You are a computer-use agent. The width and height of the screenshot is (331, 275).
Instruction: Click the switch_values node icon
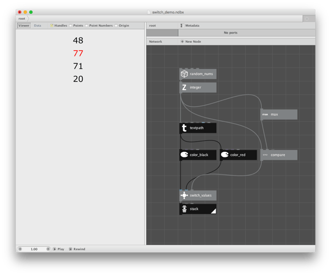(184, 195)
